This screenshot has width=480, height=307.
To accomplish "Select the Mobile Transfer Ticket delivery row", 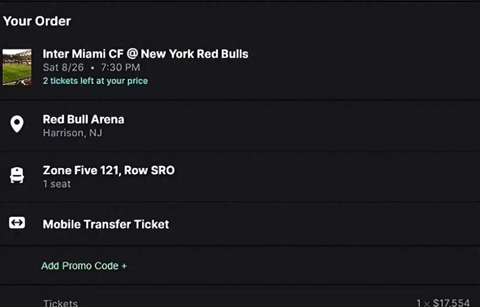I will (x=106, y=224).
